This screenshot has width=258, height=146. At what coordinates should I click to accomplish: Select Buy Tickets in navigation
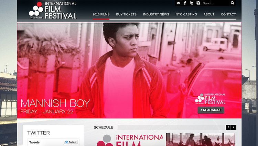coord(126,14)
